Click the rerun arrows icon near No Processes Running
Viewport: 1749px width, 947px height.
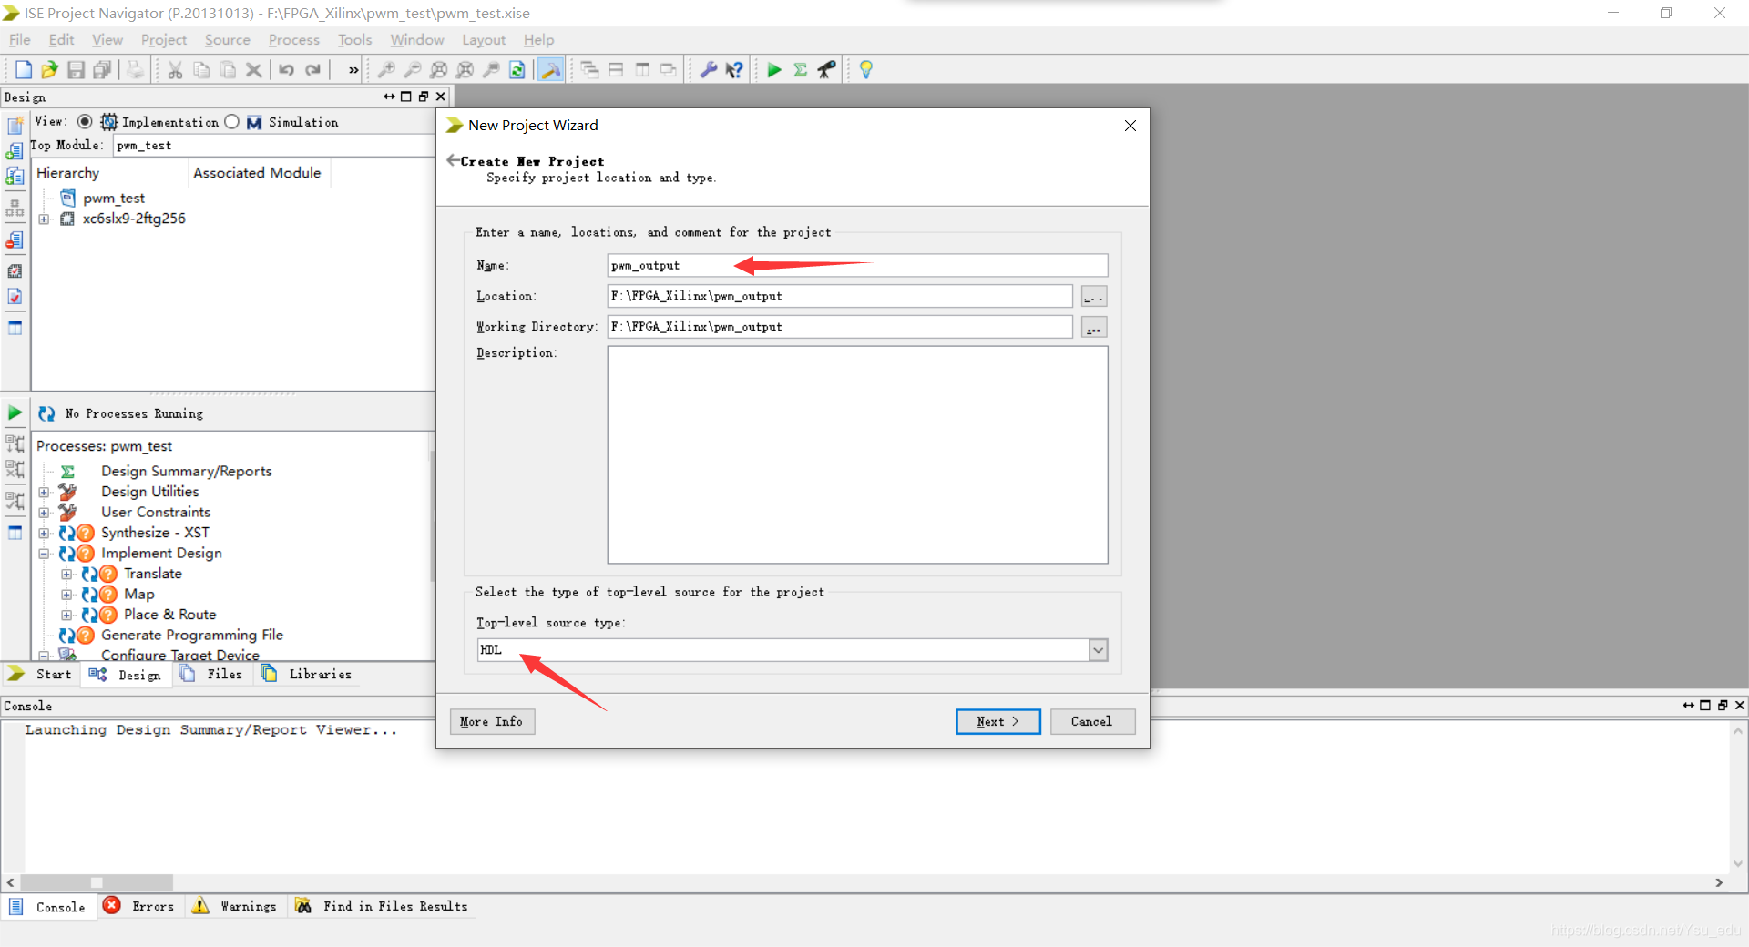pos(46,413)
